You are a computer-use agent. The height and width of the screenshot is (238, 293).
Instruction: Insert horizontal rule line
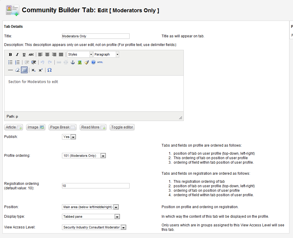tap(10, 70)
